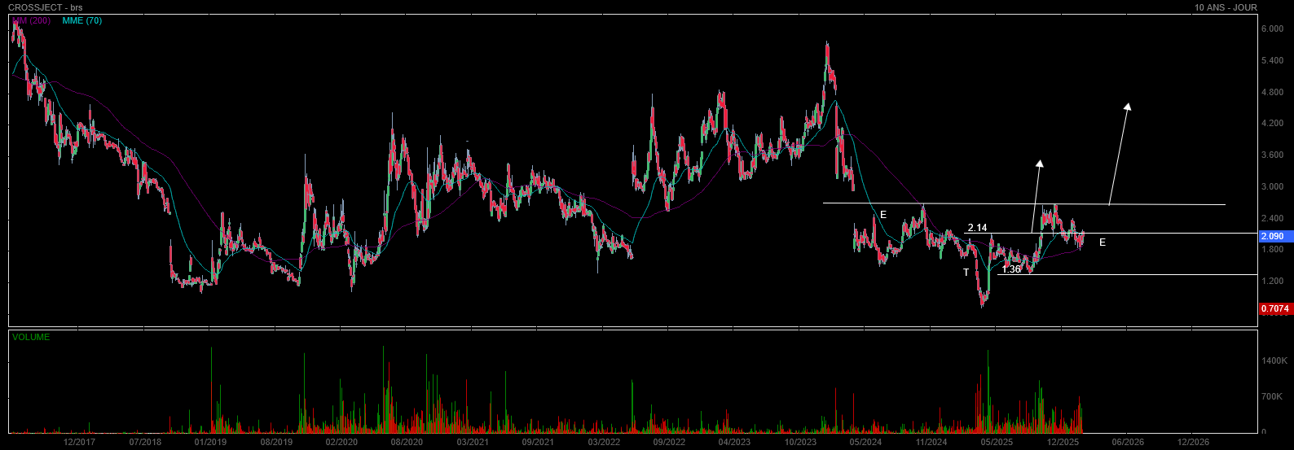Click the tip of the taller white arrow
Image resolution: width=1294 pixels, height=450 pixels.
tap(1128, 105)
